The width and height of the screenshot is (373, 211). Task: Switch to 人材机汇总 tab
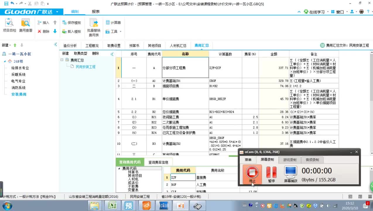[178, 46]
